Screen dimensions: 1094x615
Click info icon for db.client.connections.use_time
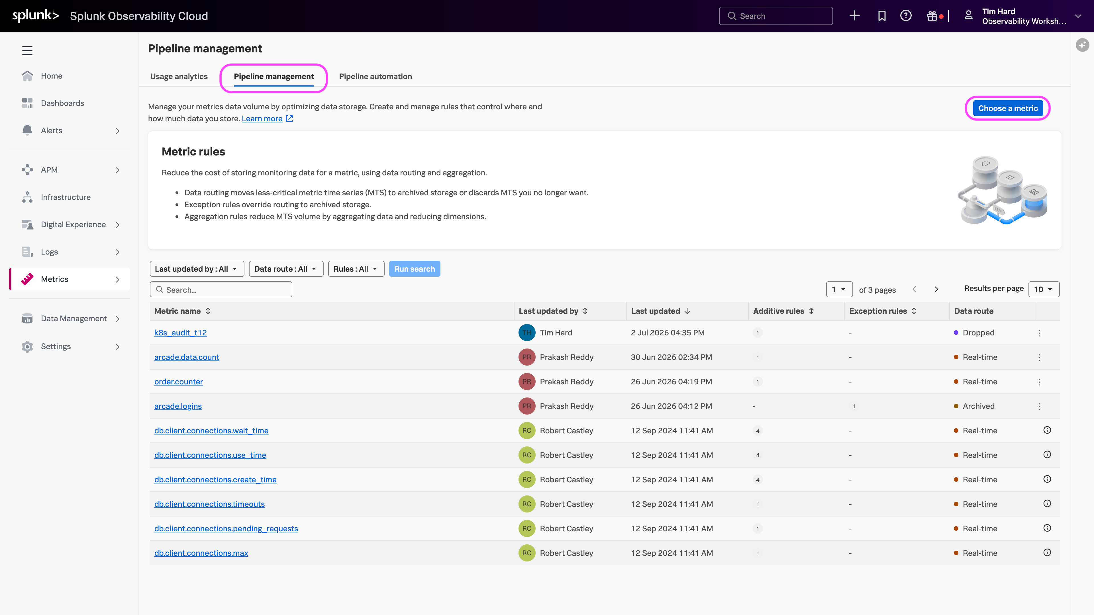click(x=1047, y=455)
